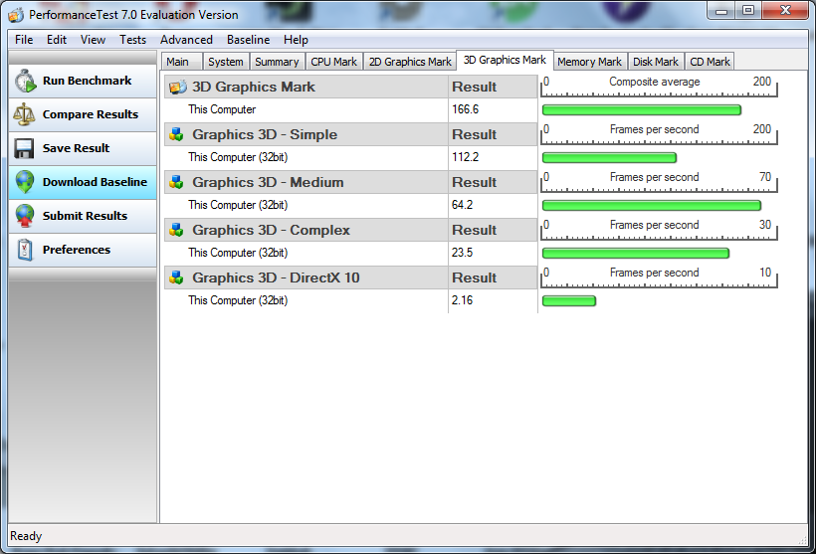Close the PerformanceTest window
This screenshot has width=816, height=554.
[785, 11]
